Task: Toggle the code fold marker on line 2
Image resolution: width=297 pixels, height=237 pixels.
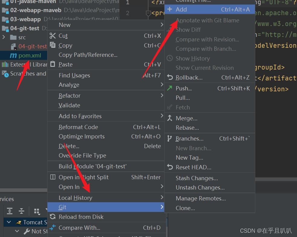Action: point(148,13)
